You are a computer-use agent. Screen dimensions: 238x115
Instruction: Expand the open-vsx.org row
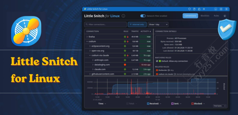click(90, 51)
